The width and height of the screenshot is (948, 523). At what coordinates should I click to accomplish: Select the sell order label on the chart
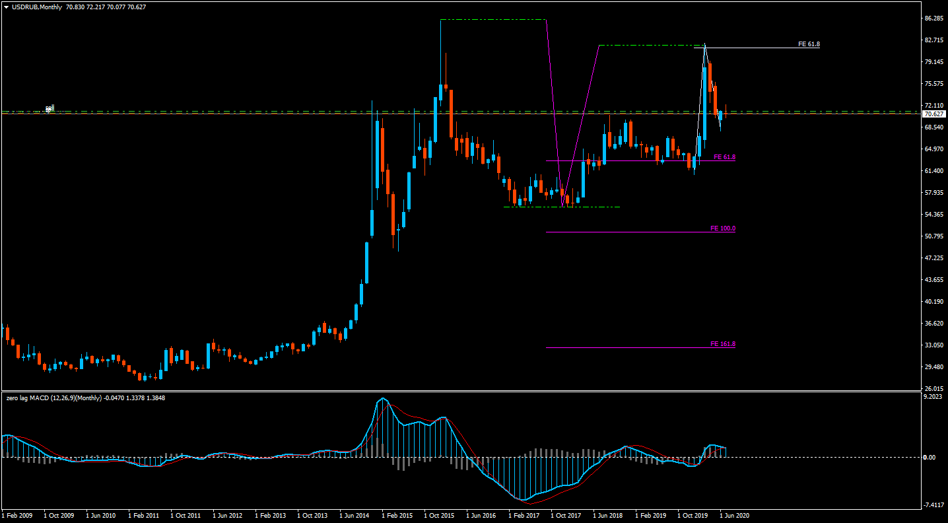[50, 108]
